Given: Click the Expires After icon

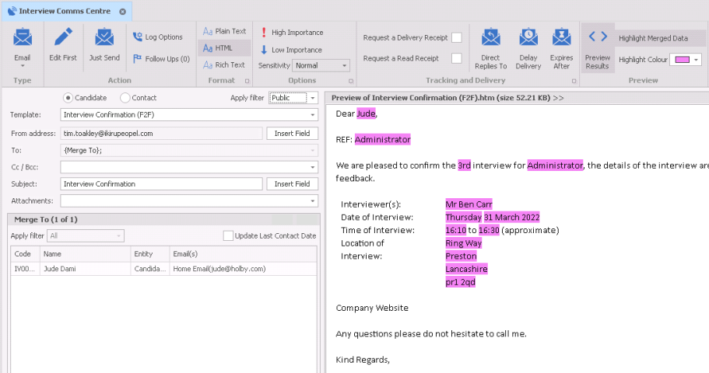Looking at the screenshot, I should pyautogui.click(x=561, y=39).
